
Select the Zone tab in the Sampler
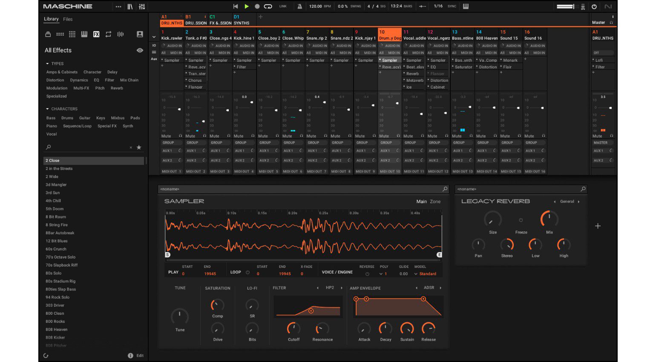point(434,201)
